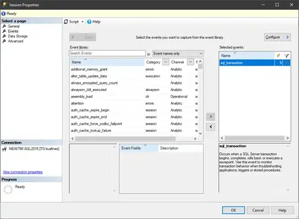Select the alter_table_update_data event
Viewport: 299px width, 219px height.
pyautogui.click(x=89, y=76)
